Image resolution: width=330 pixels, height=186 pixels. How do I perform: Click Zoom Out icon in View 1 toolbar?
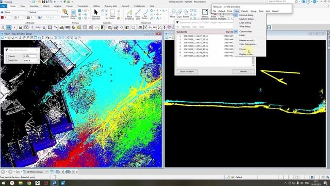click(28, 38)
